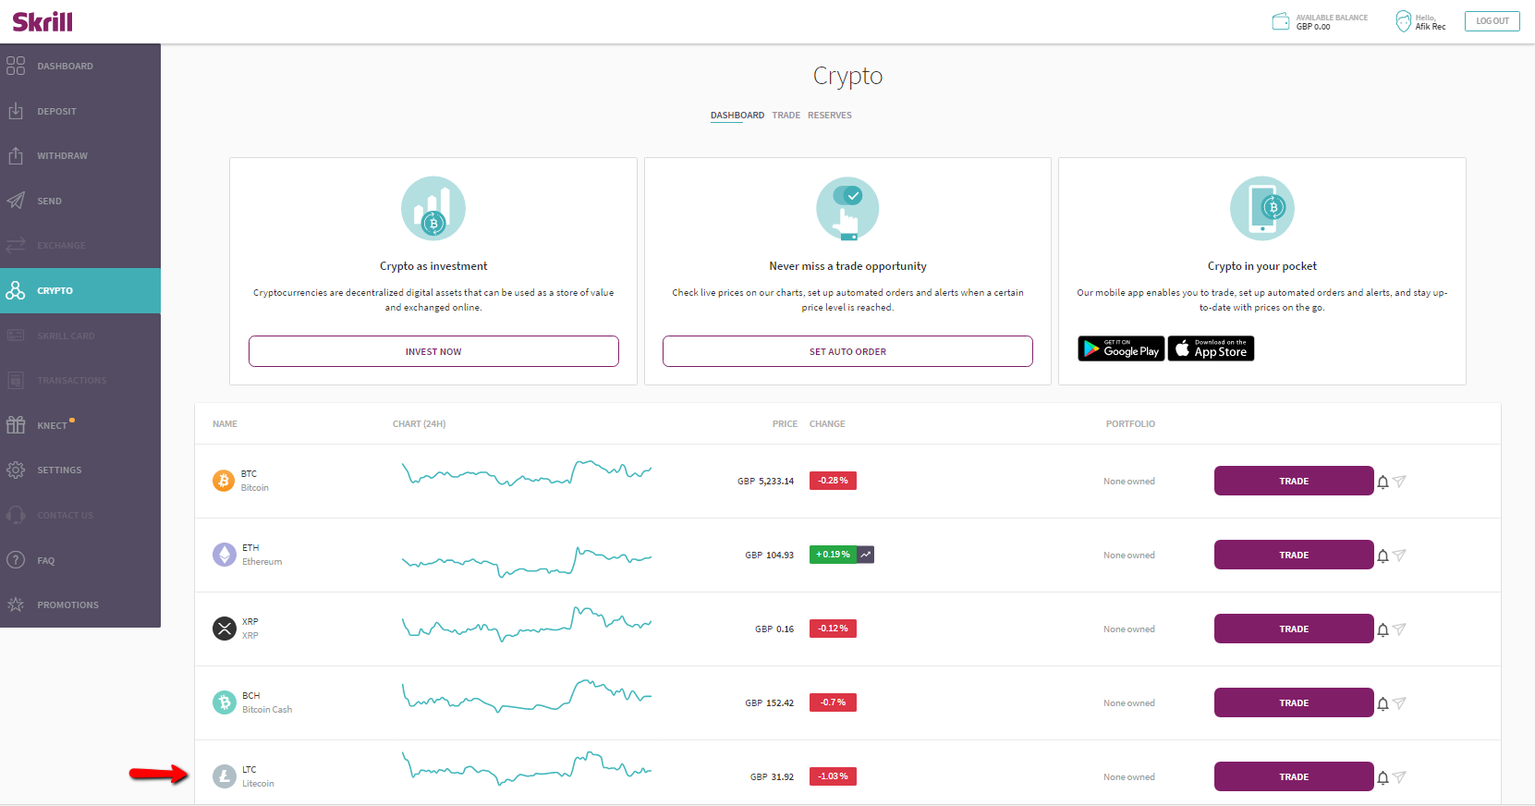Open the Settings gear icon
Viewport: 1535px width, 806px height.
click(16, 470)
